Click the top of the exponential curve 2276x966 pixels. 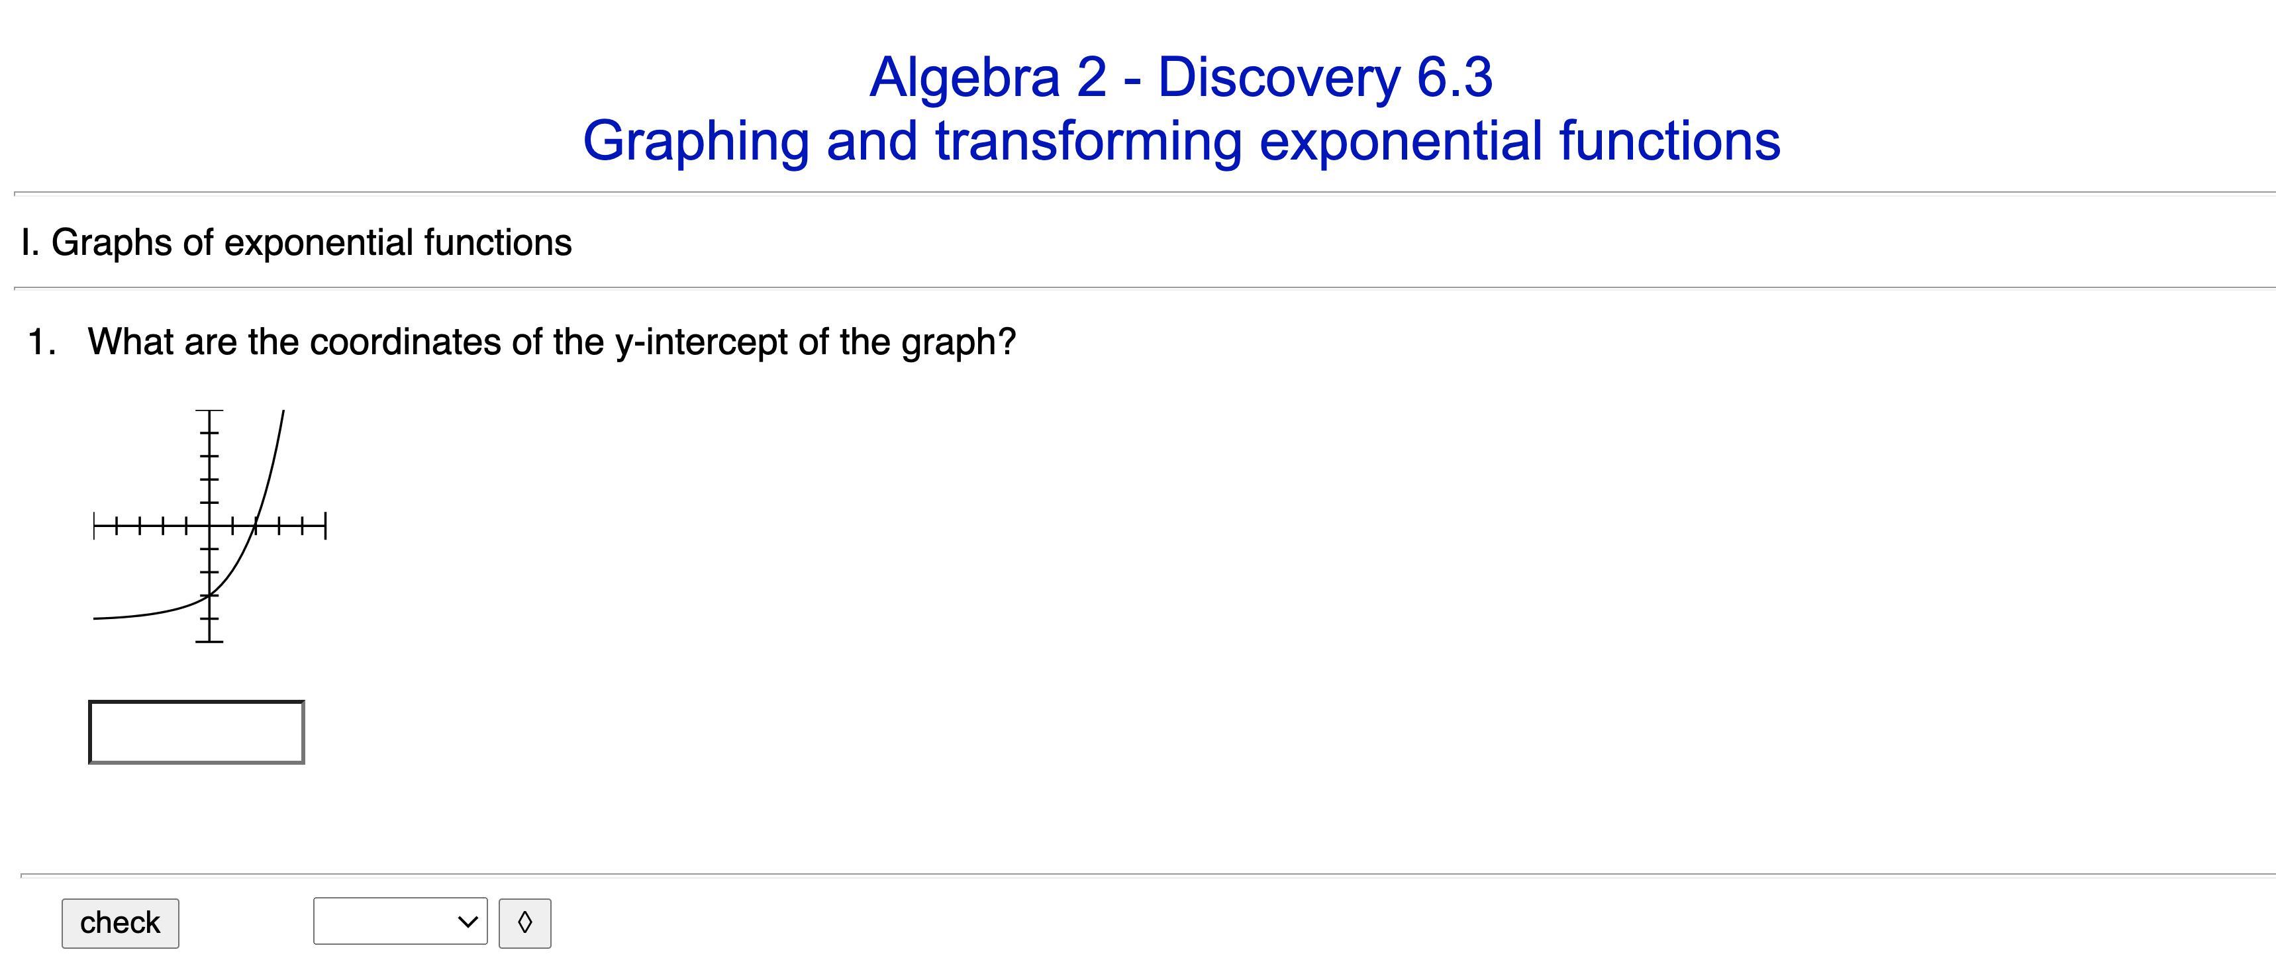[x=283, y=412]
